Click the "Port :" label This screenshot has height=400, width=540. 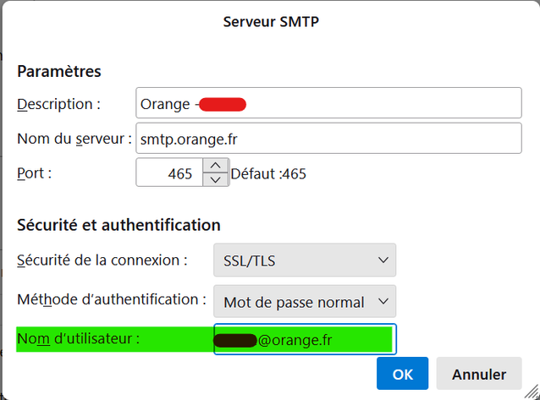pyautogui.click(x=36, y=173)
